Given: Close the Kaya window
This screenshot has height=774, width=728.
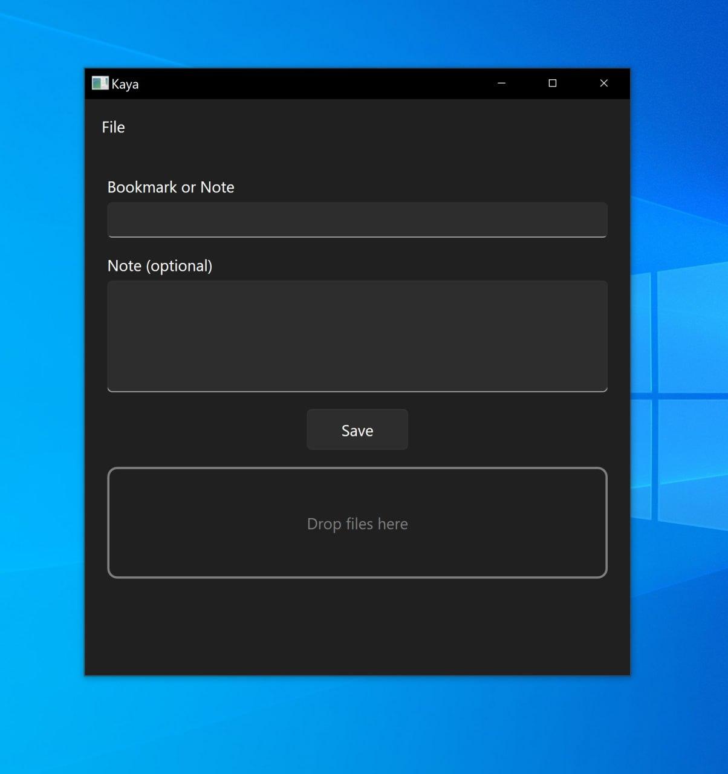Looking at the screenshot, I should pyautogui.click(x=603, y=83).
